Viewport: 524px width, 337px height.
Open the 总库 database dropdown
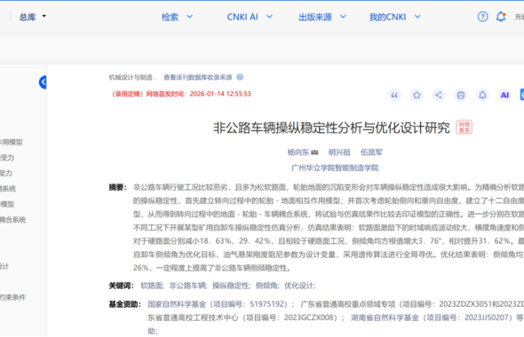point(32,17)
